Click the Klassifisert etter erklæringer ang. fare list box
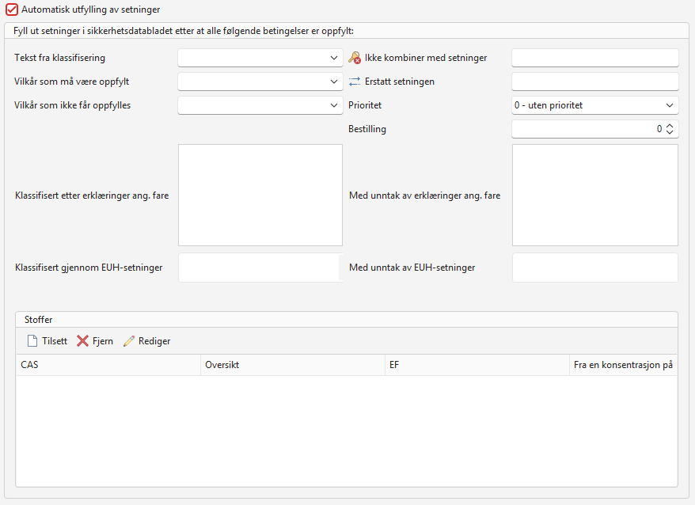The width and height of the screenshot is (695, 505). [260, 195]
